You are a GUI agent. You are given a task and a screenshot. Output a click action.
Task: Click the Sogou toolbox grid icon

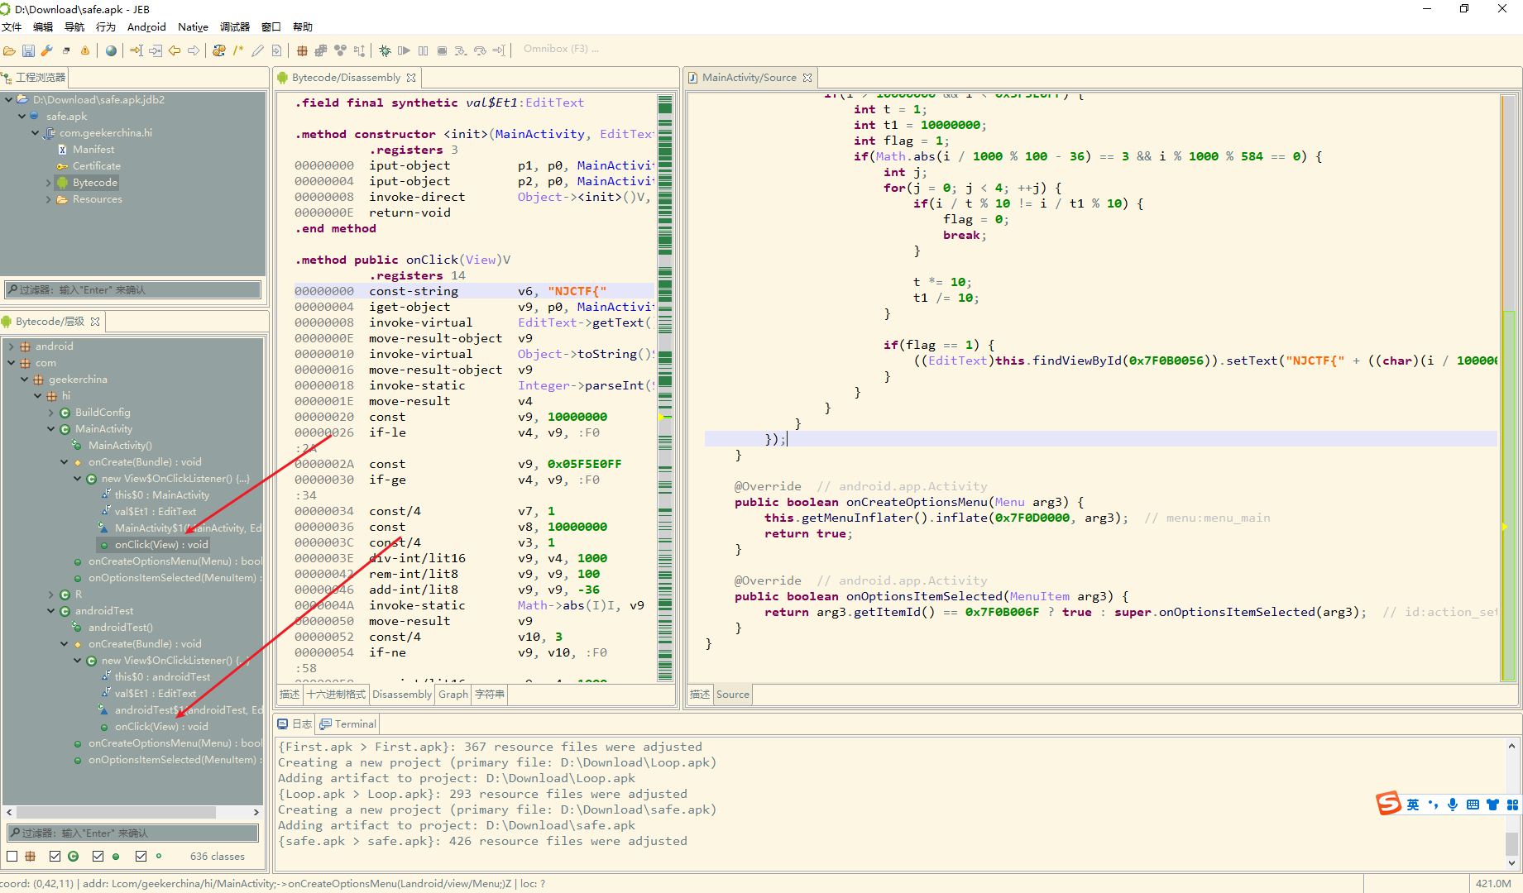pos(1512,805)
